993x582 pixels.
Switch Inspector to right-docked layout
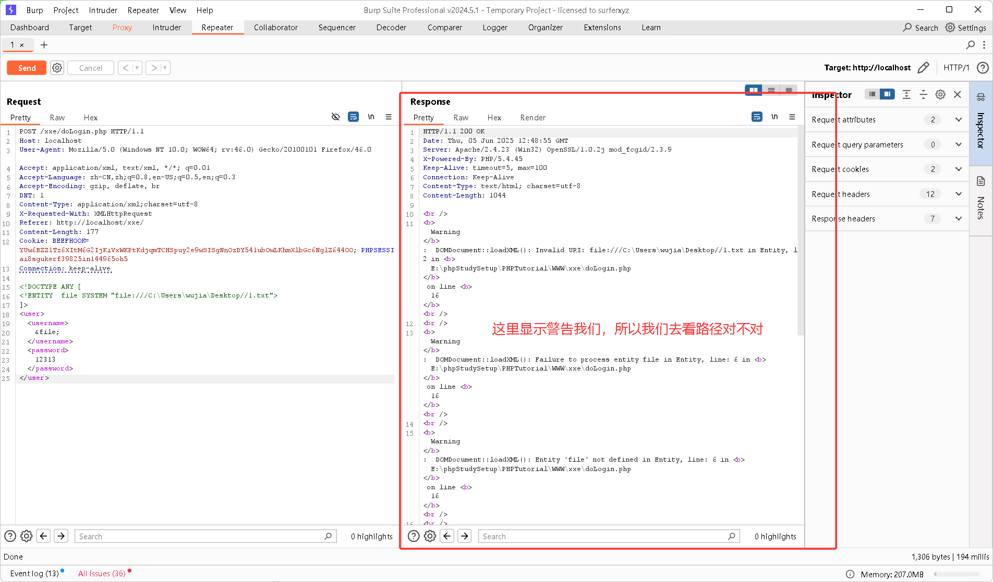click(x=887, y=94)
